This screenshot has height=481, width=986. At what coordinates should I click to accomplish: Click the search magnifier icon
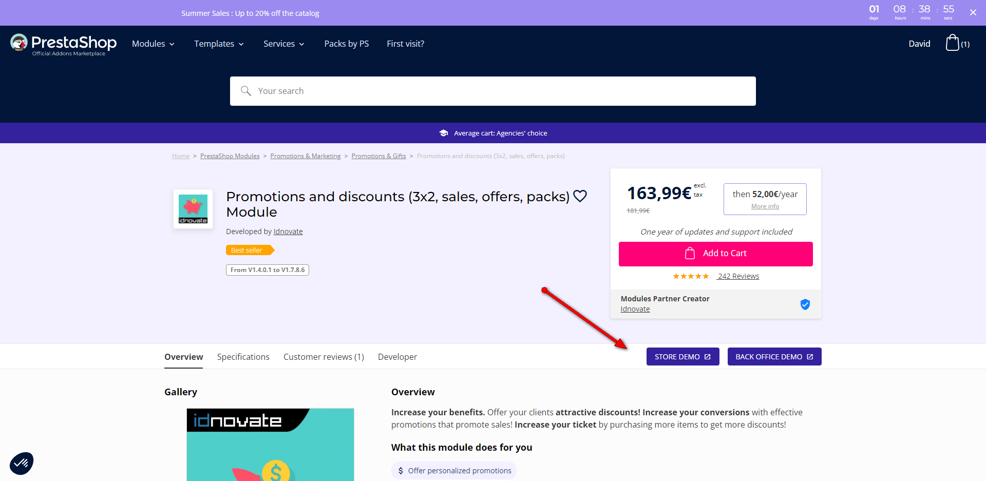pyautogui.click(x=246, y=91)
